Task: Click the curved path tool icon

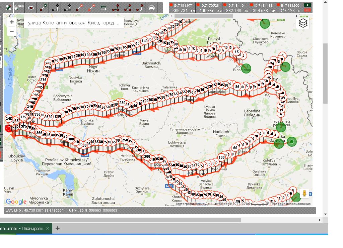Action: (140, 7)
